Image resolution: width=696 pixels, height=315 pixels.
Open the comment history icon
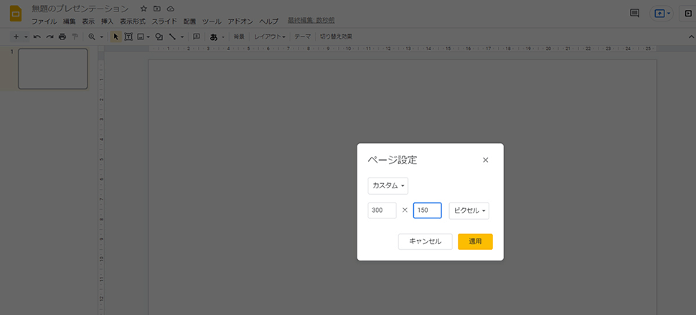pos(635,14)
